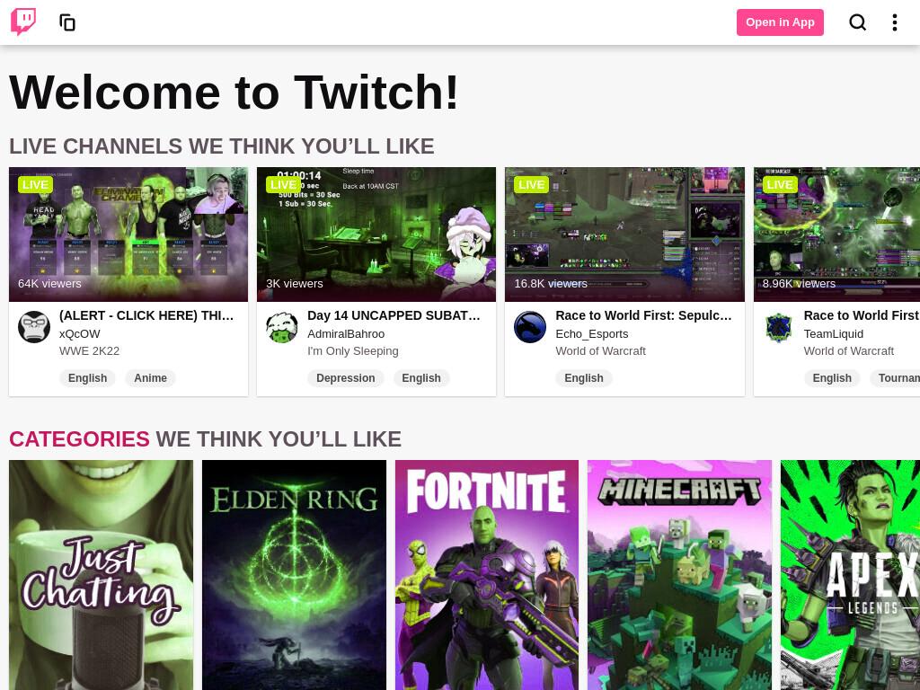Click the Depression tag under AdmiralBahroo
The height and width of the screenshot is (690, 920).
coord(346,378)
